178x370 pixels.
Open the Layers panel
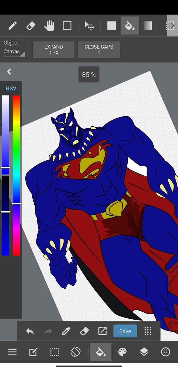(144, 352)
